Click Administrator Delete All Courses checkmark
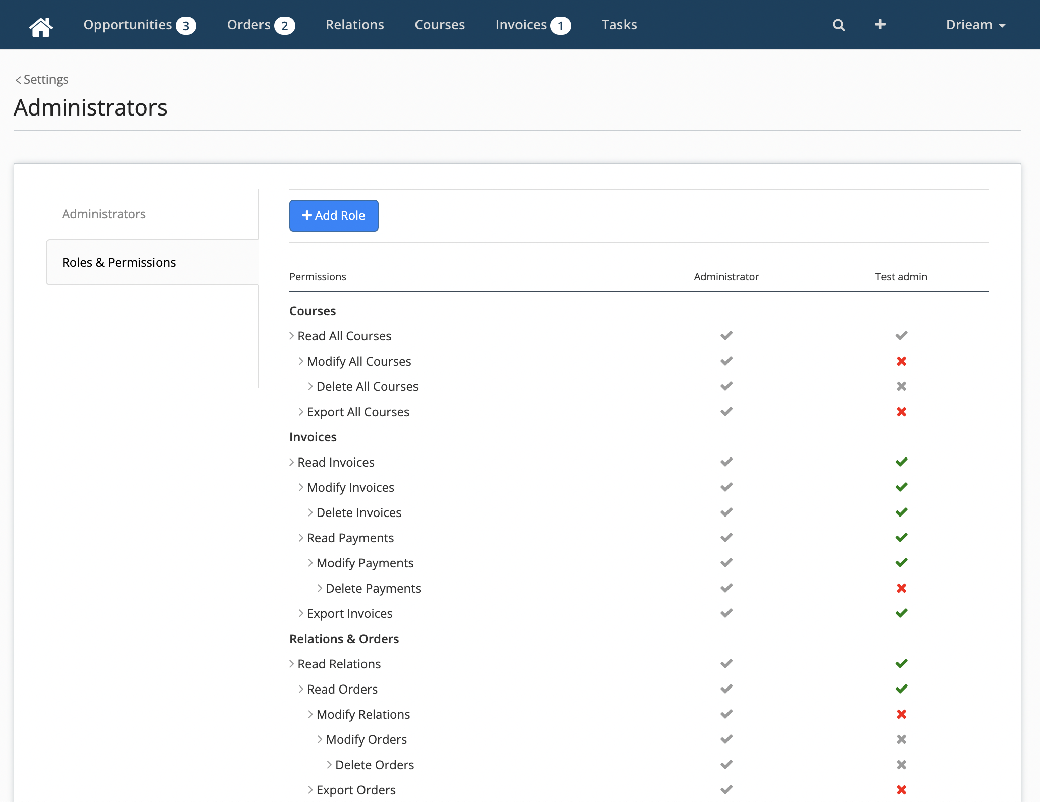This screenshot has width=1040, height=802. coord(726,386)
